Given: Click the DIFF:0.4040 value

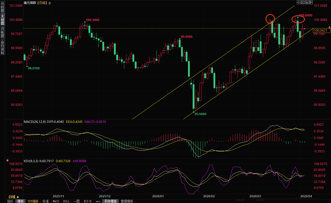Looking at the screenshot, I should coord(56,122).
